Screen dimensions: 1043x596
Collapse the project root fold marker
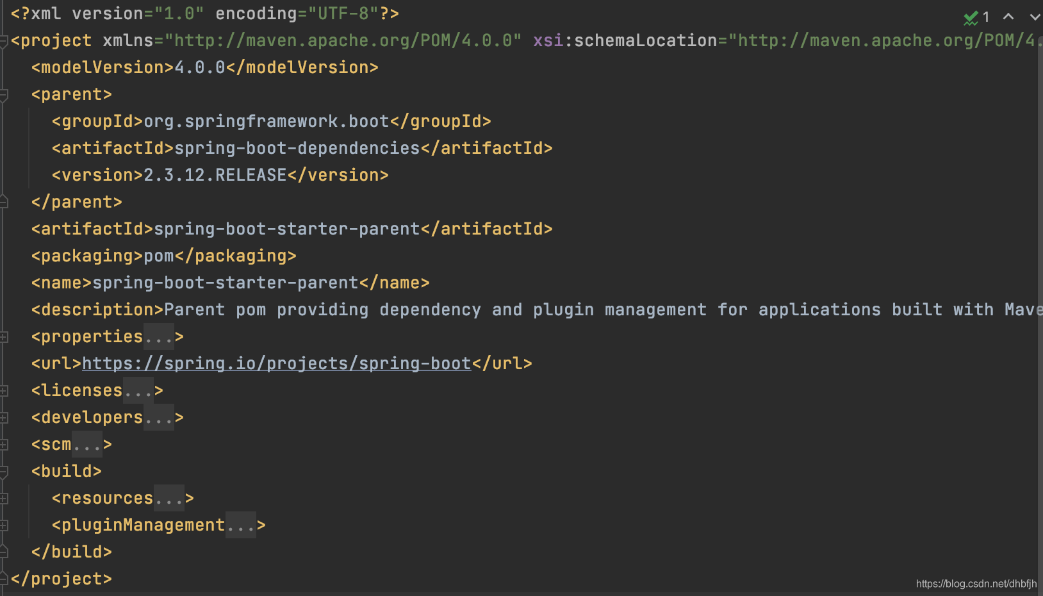[4, 41]
